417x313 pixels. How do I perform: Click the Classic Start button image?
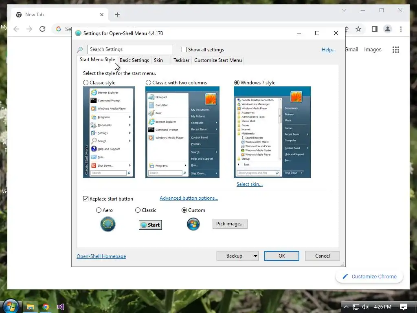[x=150, y=225]
